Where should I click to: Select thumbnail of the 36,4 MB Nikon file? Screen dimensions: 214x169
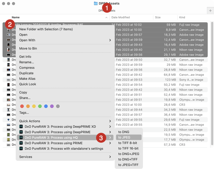coord(8,115)
